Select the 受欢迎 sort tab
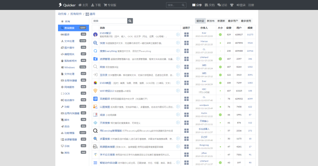Screen dimensions: 318x166 tap(200, 21)
